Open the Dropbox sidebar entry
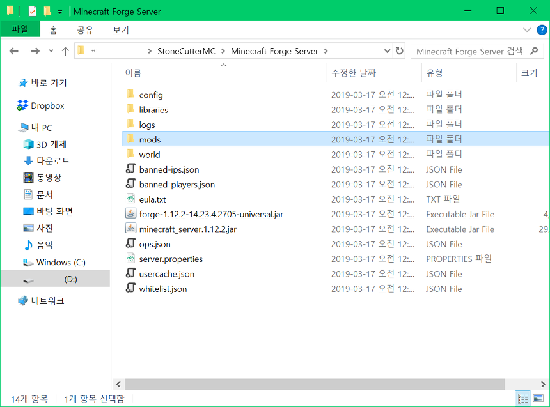 [x=41, y=105]
